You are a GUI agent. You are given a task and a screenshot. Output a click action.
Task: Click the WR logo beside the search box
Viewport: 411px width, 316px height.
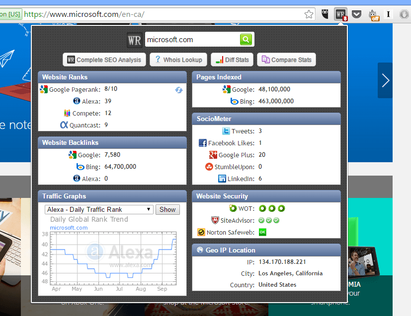click(135, 40)
